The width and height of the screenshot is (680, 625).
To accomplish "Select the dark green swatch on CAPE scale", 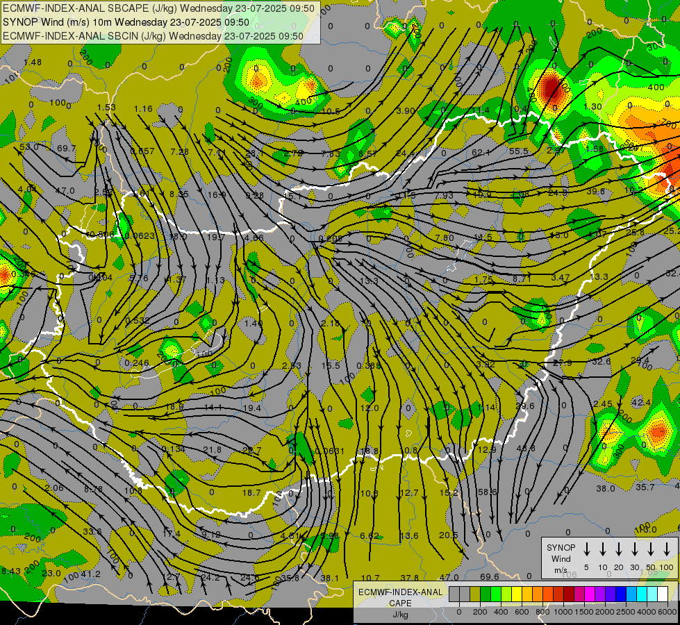I will [486, 594].
